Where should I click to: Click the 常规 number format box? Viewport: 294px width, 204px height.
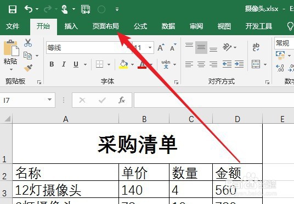[284, 43]
